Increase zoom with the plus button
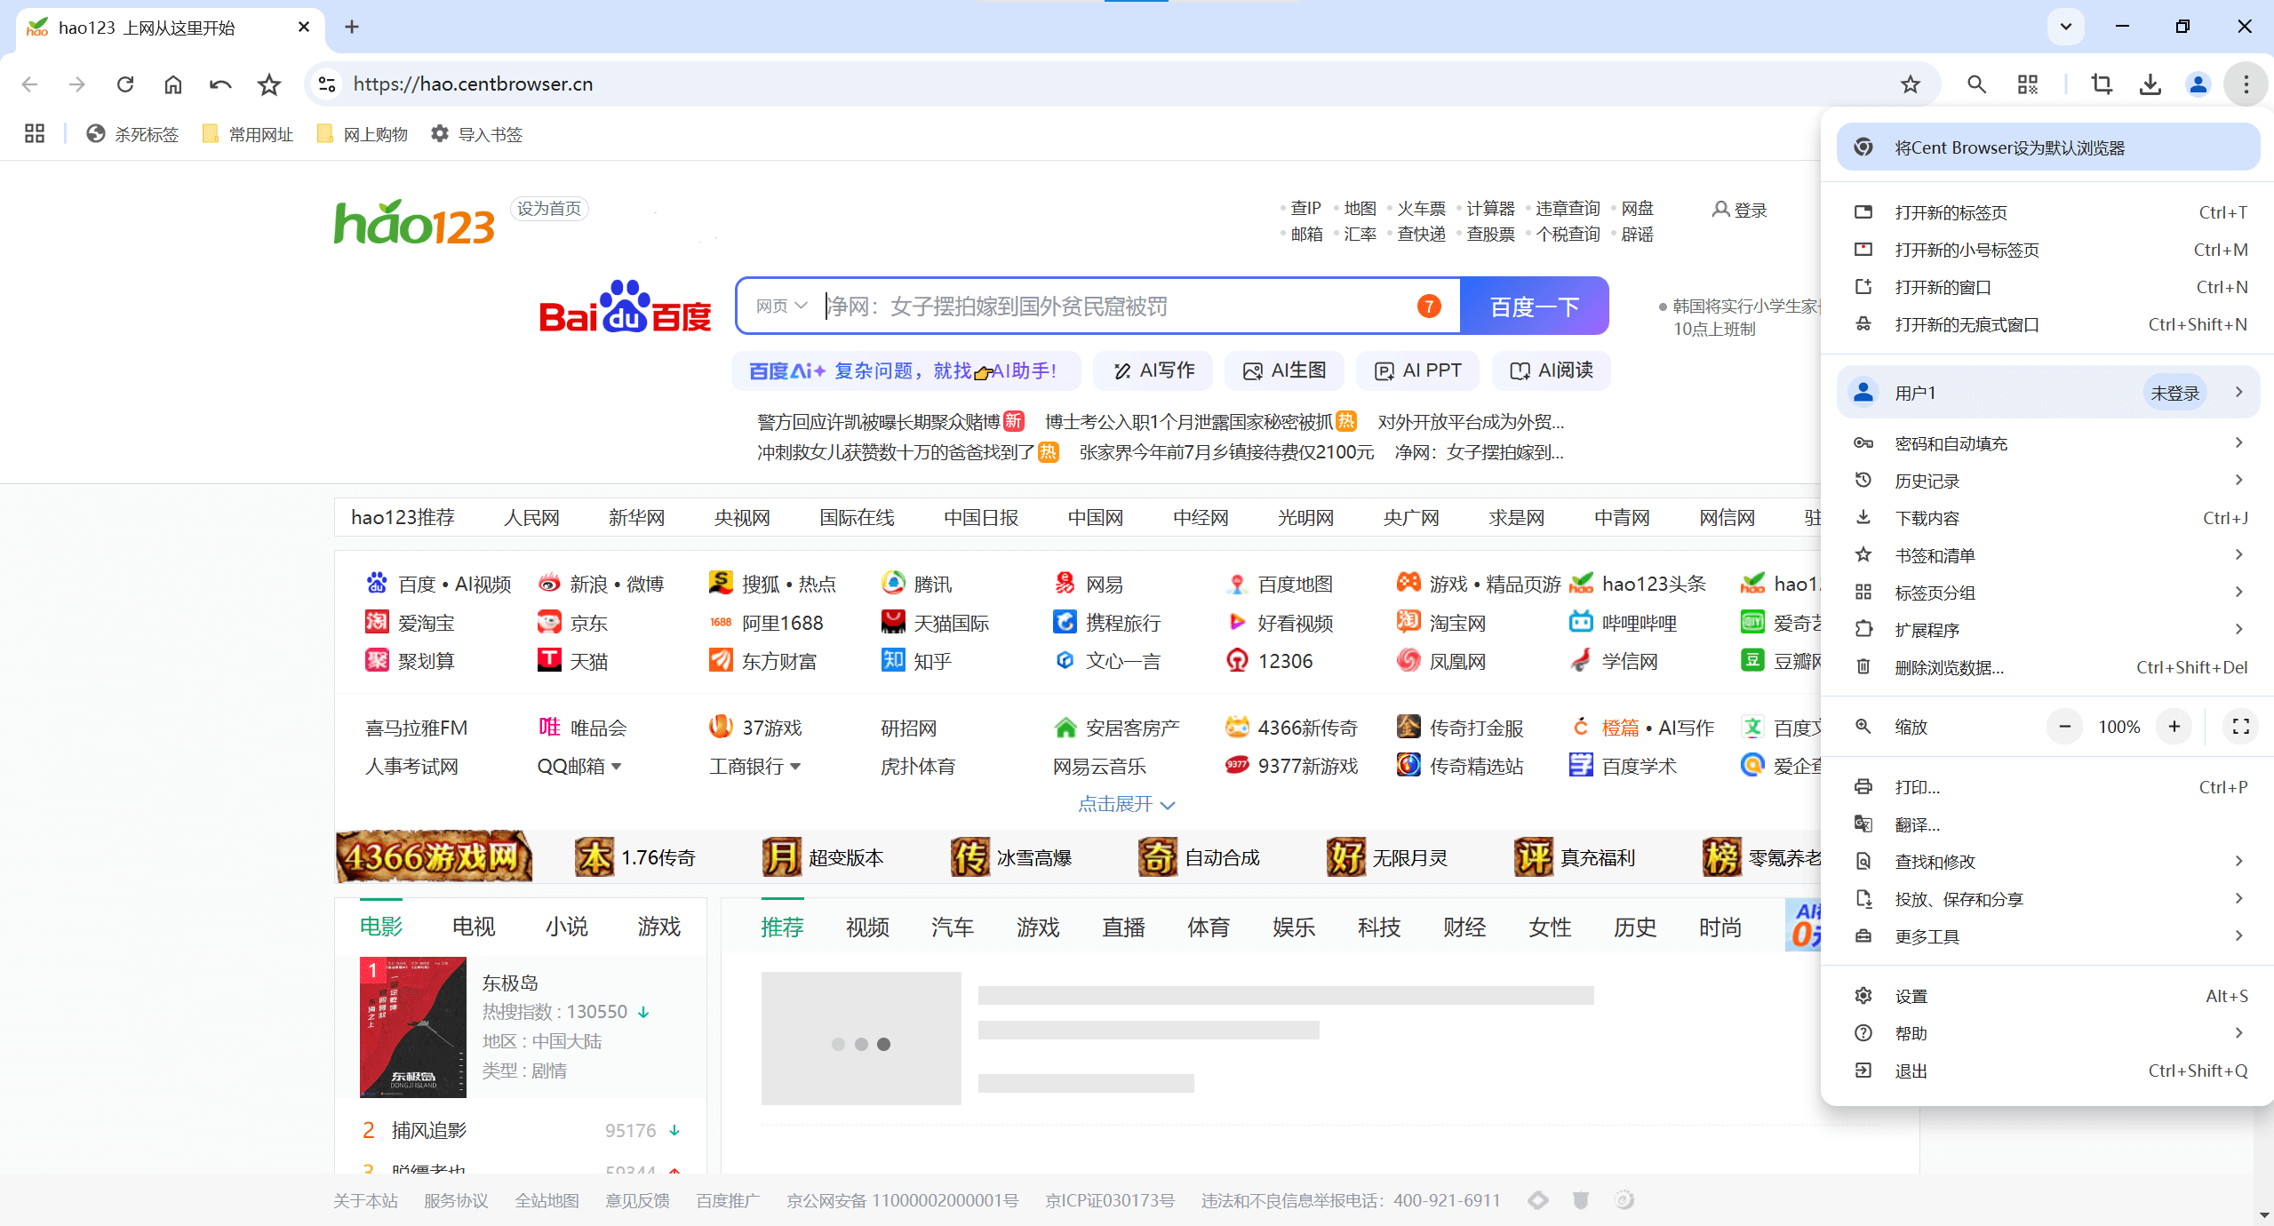The height and width of the screenshot is (1226, 2274). [x=2174, y=727]
